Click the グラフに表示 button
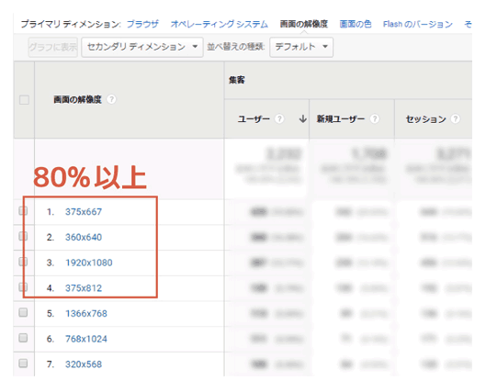486x392 pixels. 53,47
